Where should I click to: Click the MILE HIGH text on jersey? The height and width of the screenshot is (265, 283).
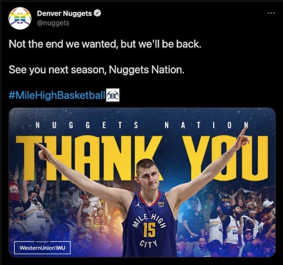coord(149,220)
